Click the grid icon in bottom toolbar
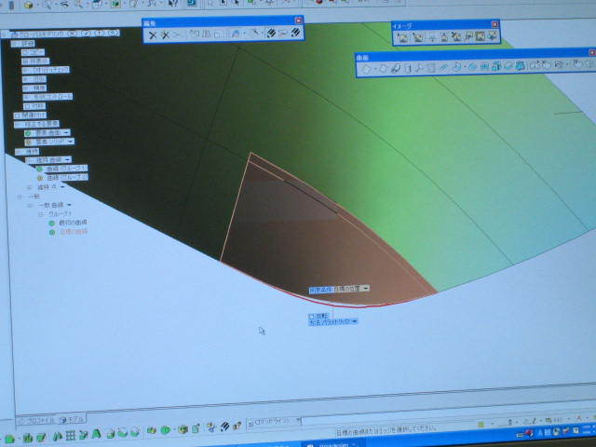The image size is (596, 447). click(x=71, y=435)
